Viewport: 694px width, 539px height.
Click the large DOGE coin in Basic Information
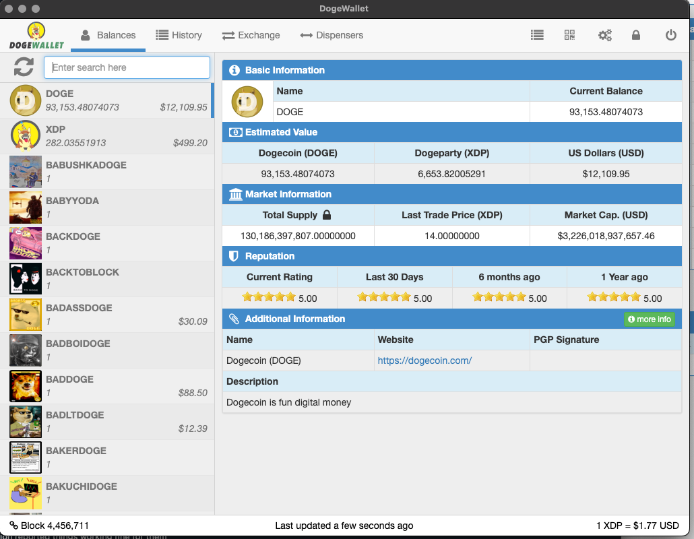click(247, 101)
